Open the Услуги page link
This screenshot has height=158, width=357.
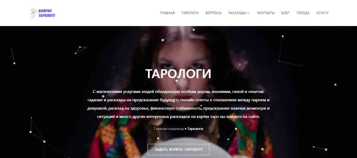point(322,13)
